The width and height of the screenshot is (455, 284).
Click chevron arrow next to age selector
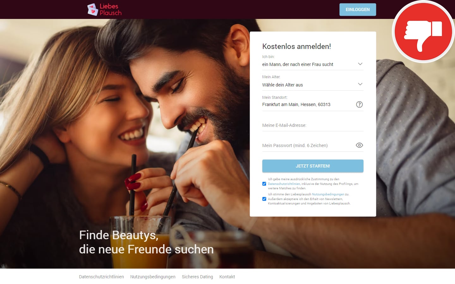point(360,84)
